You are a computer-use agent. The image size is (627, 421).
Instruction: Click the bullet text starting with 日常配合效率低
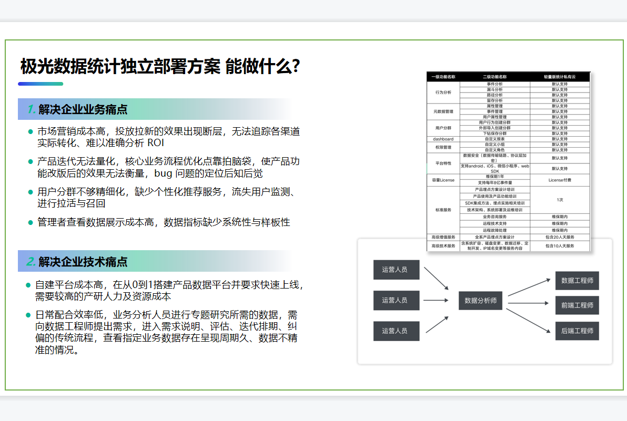(166, 333)
